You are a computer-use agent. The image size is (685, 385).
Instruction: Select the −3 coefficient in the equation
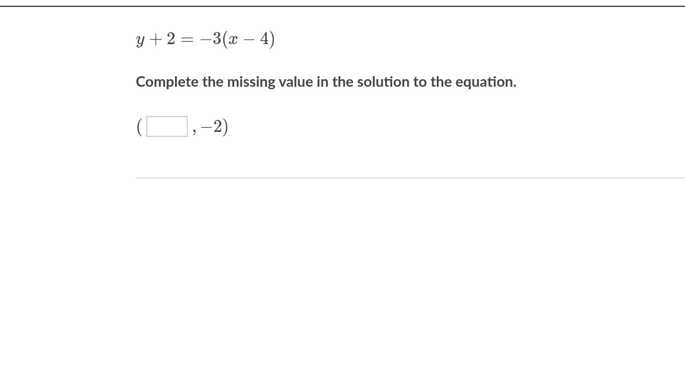pyautogui.click(x=211, y=39)
